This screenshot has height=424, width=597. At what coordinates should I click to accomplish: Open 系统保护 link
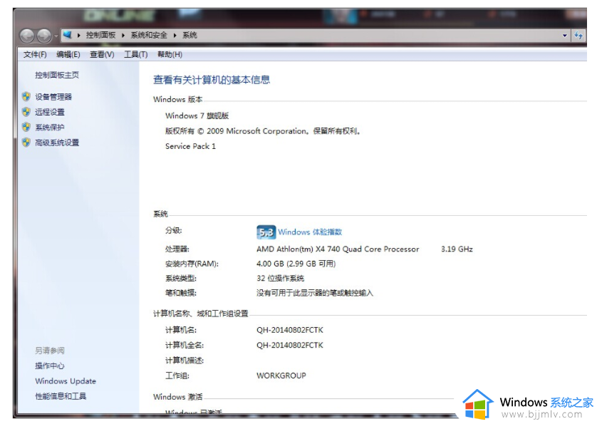(50, 128)
